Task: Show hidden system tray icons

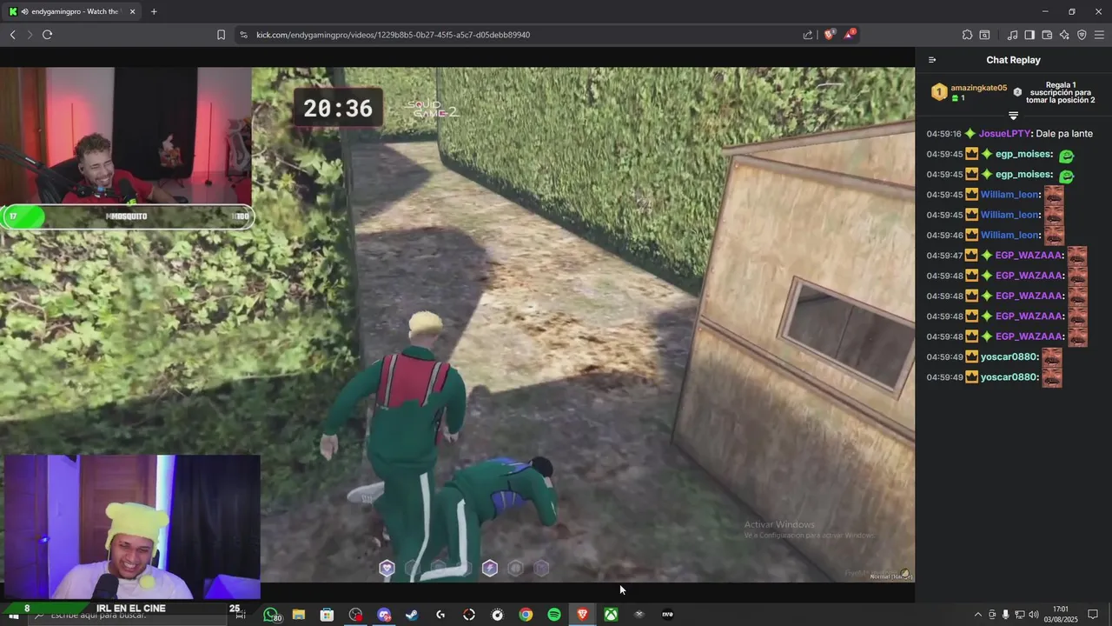Action: point(978,615)
